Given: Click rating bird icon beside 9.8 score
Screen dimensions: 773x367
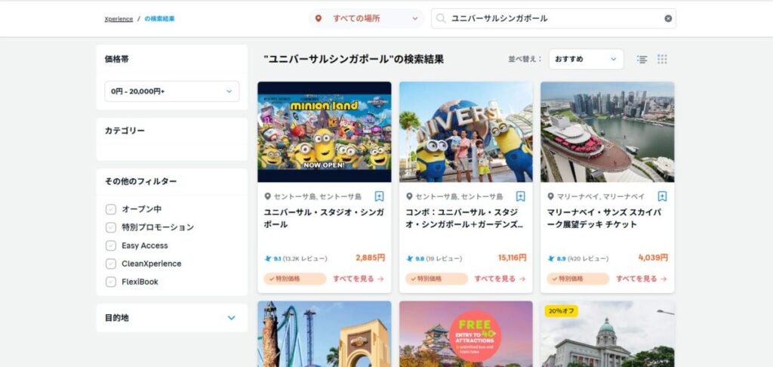Looking at the screenshot, I should 410,258.
